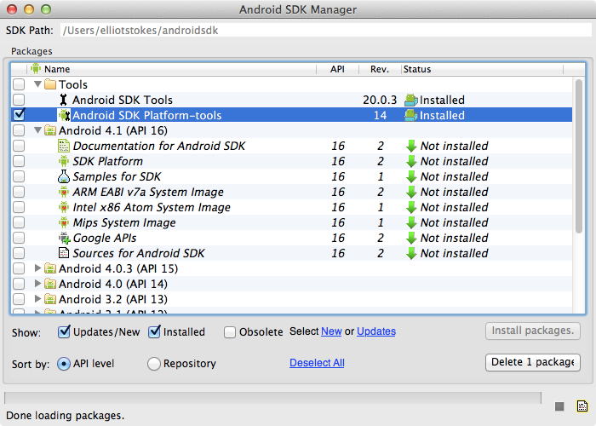Collapse the Tools tree group
596x426 pixels.
pyautogui.click(x=37, y=84)
